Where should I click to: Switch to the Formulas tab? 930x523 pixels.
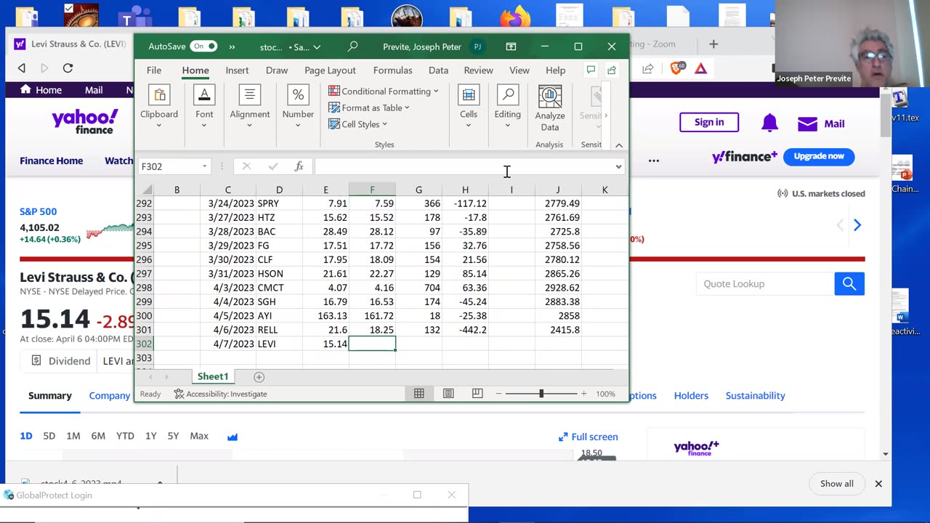(392, 70)
